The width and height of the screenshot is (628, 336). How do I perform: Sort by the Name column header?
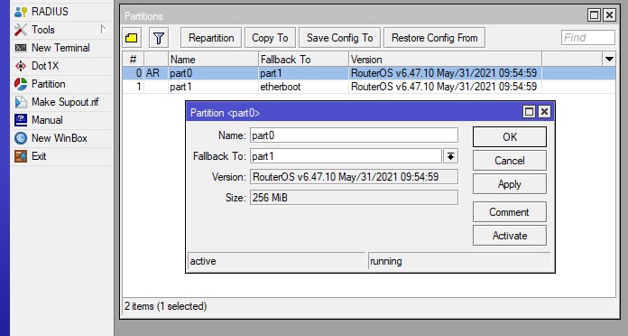[213, 60]
